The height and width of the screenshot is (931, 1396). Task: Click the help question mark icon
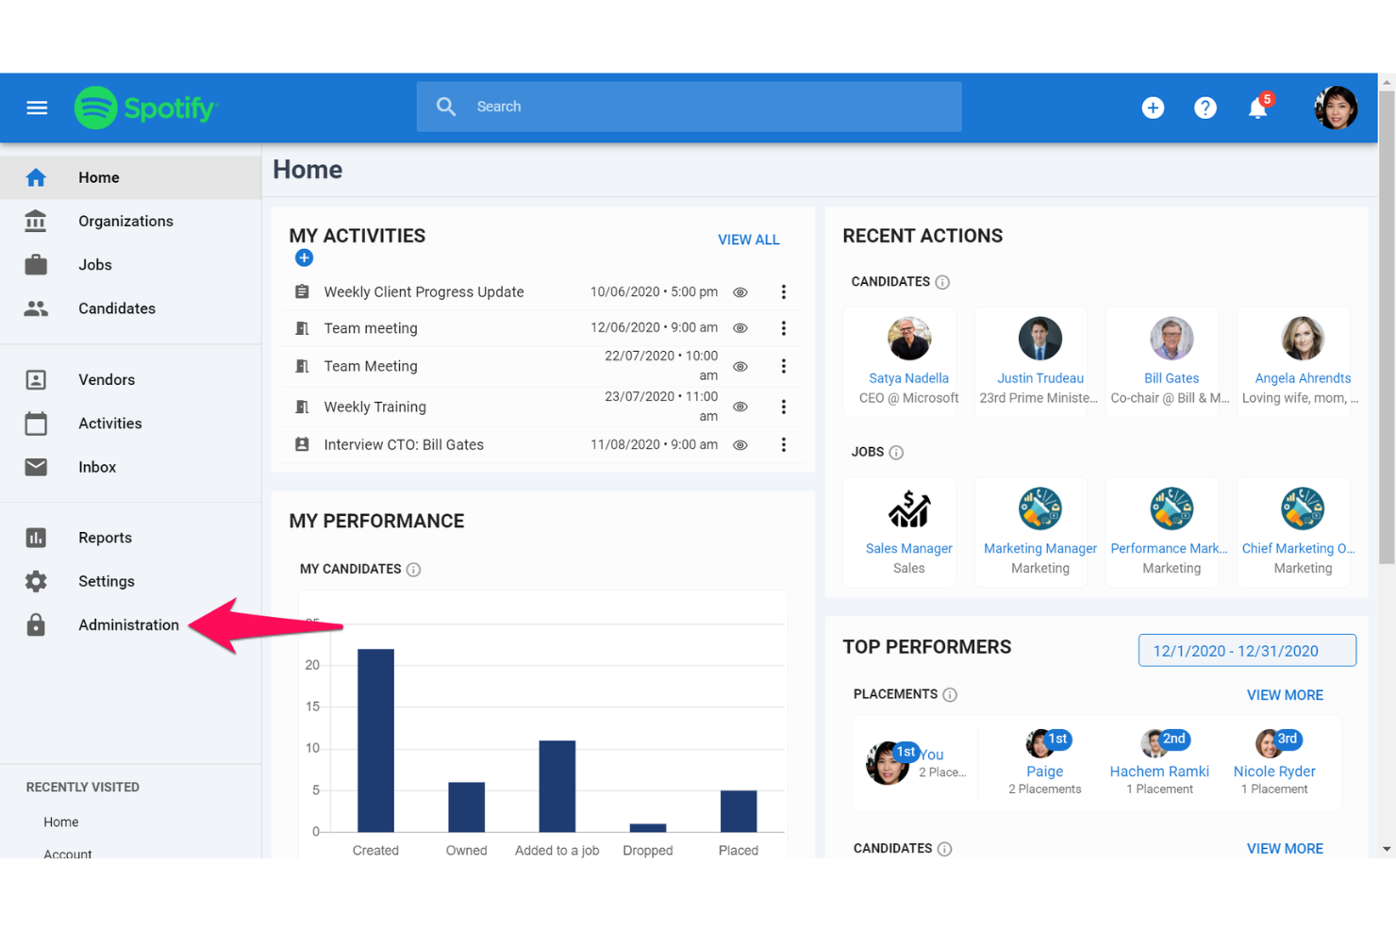(x=1205, y=108)
